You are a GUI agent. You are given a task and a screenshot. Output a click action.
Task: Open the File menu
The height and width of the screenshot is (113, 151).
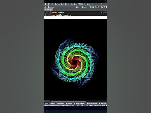(x=46, y=4)
